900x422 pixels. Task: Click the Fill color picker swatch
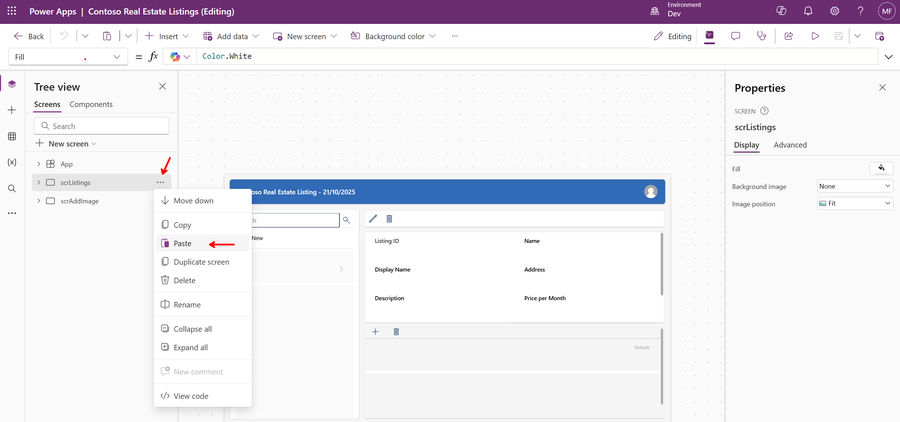881,168
